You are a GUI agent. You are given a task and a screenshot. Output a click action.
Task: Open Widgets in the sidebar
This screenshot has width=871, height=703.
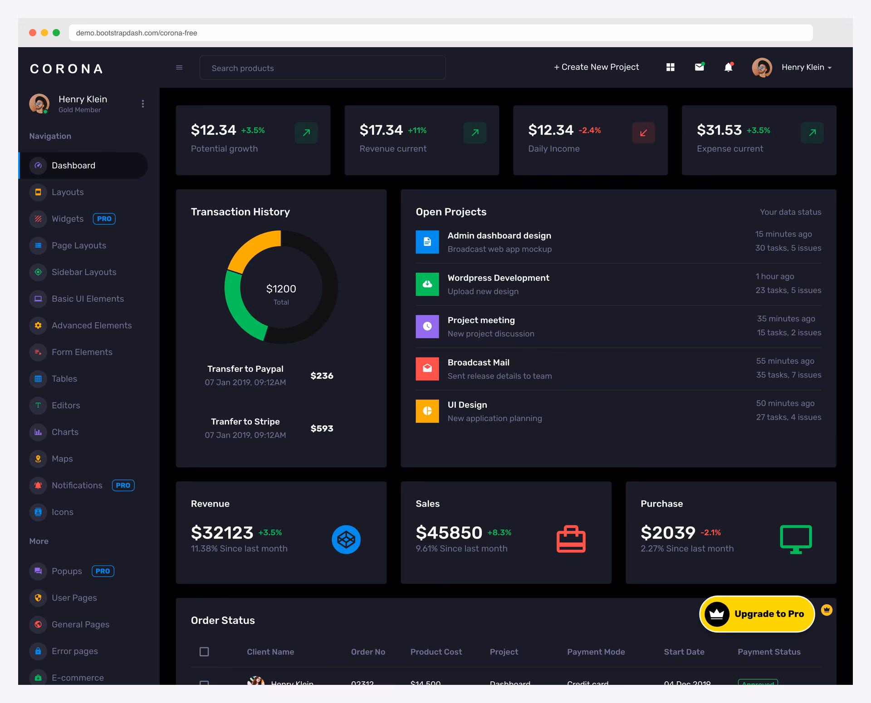pos(83,219)
